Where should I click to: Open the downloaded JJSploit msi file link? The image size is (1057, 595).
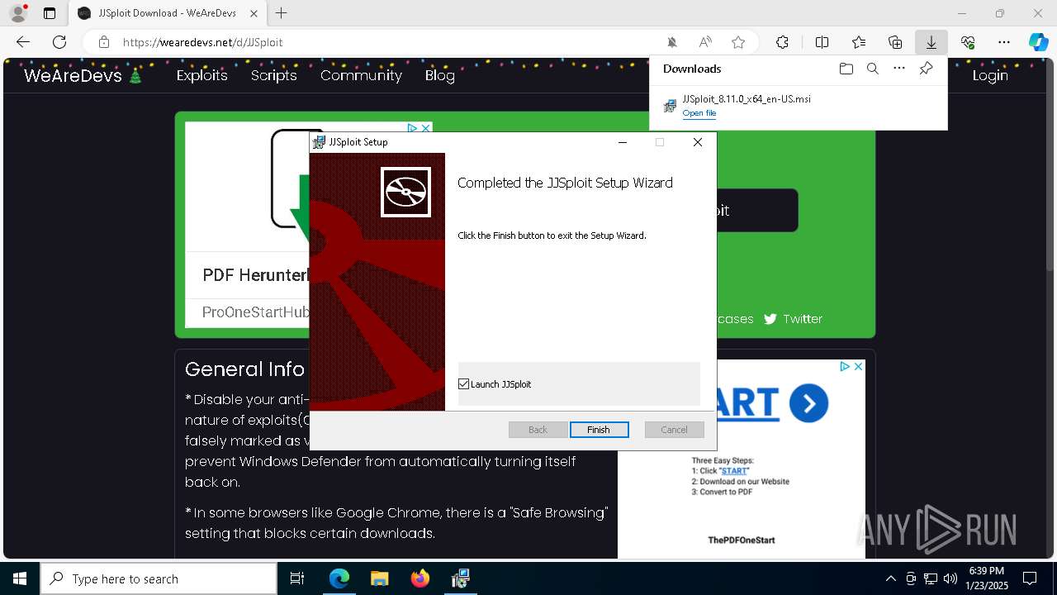coord(699,113)
